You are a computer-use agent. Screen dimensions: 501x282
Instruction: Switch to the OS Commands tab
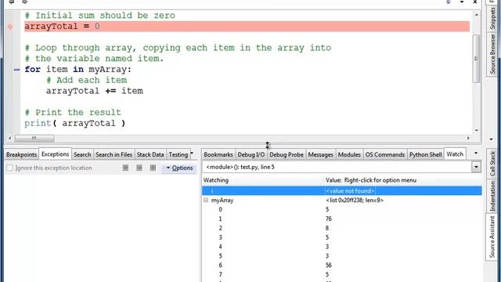(x=384, y=155)
